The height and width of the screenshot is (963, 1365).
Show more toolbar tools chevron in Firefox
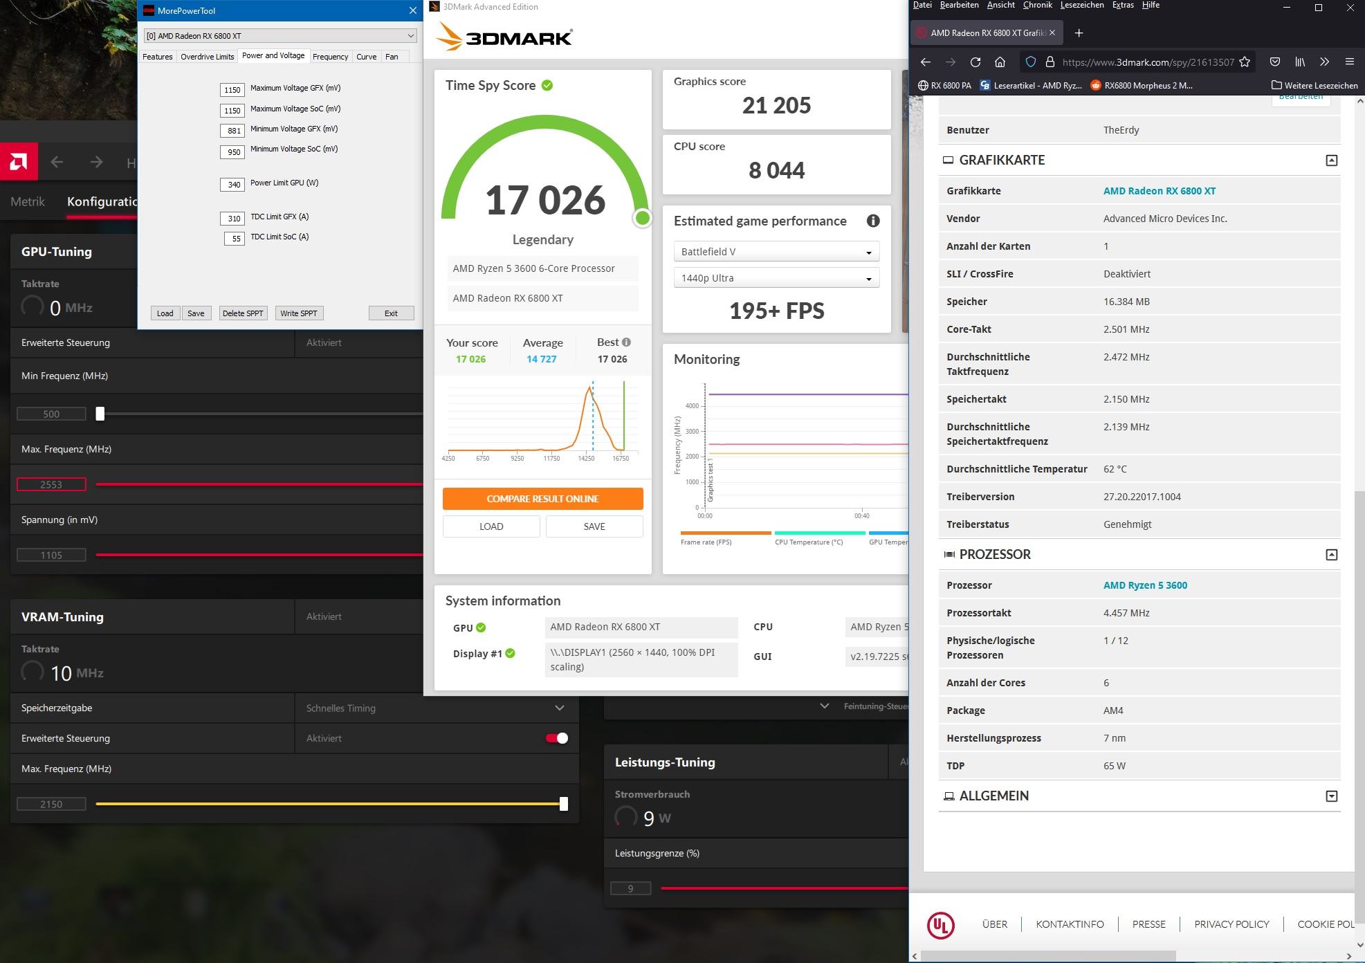[1324, 62]
